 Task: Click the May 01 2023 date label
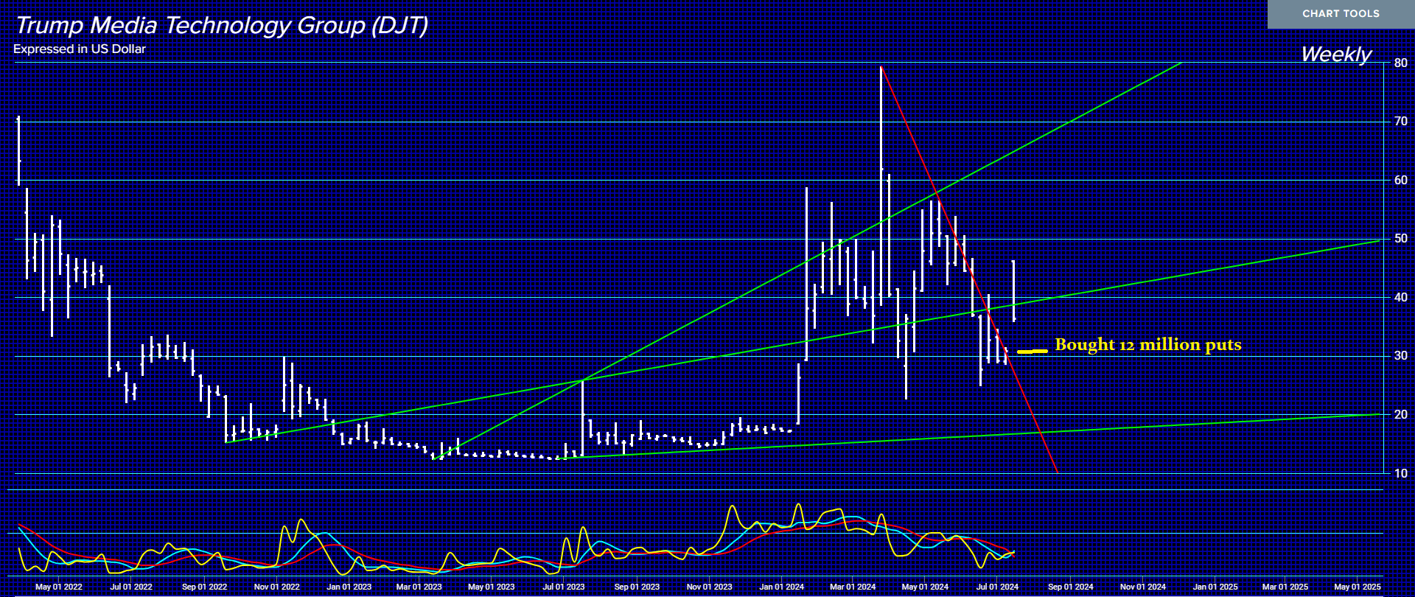[491, 587]
